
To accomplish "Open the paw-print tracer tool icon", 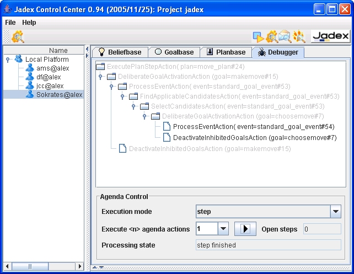I will [x=299, y=36].
